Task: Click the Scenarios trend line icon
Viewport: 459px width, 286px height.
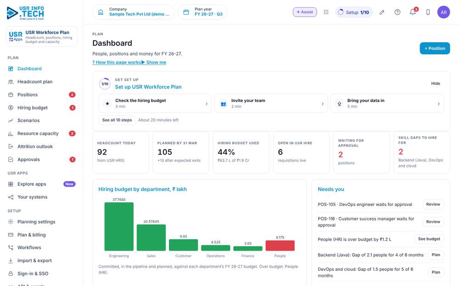Action: [x=11, y=120]
